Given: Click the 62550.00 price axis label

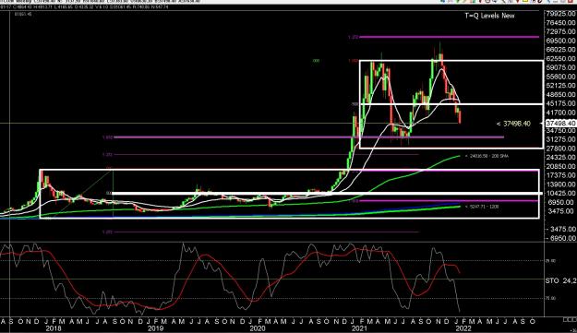Looking at the screenshot, I should pyautogui.click(x=560, y=58).
